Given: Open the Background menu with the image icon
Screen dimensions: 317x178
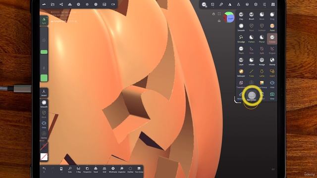Looking at the screenshot, I should pyautogui.click(x=105, y=4).
